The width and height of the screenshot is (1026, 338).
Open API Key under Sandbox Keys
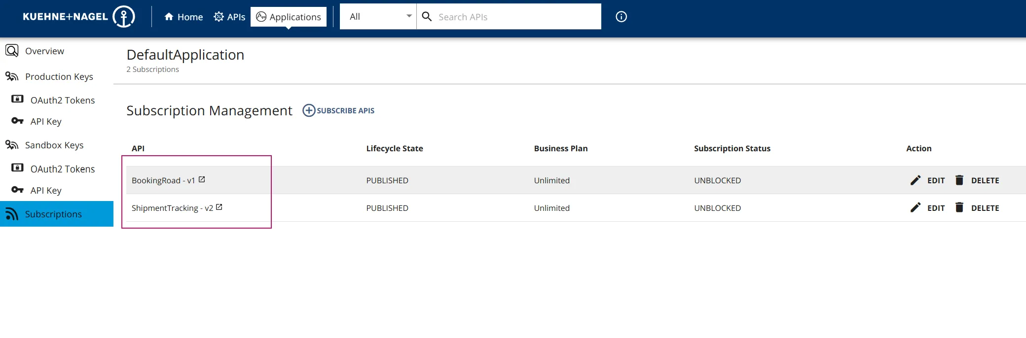(x=46, y=191)
